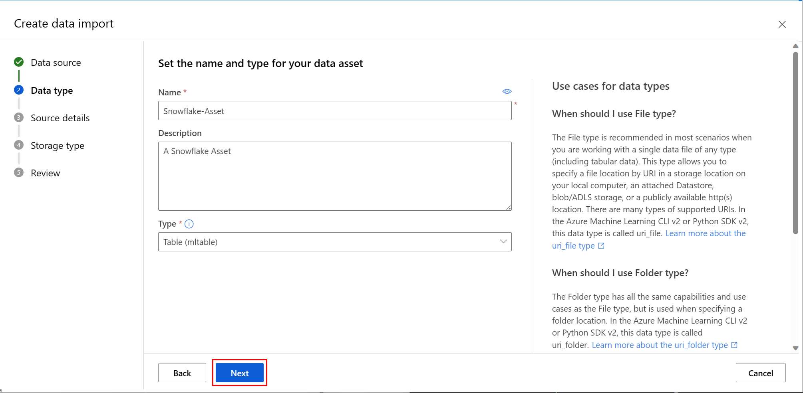Click the Cancel button
803x393 pixels.
[760, 373]
